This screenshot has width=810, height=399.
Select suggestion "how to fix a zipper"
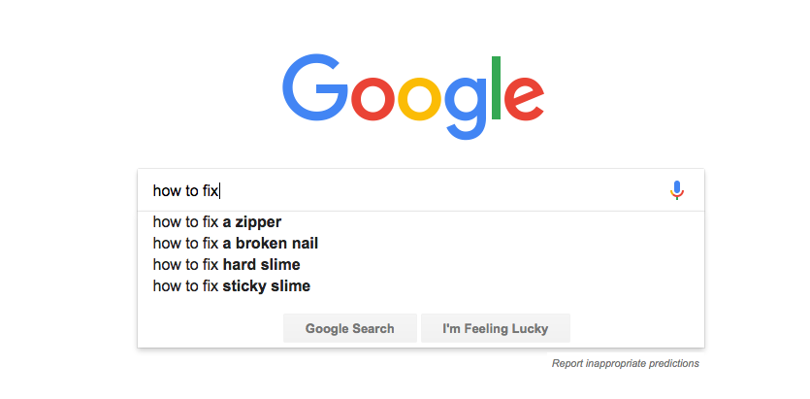tap(217, 222)
